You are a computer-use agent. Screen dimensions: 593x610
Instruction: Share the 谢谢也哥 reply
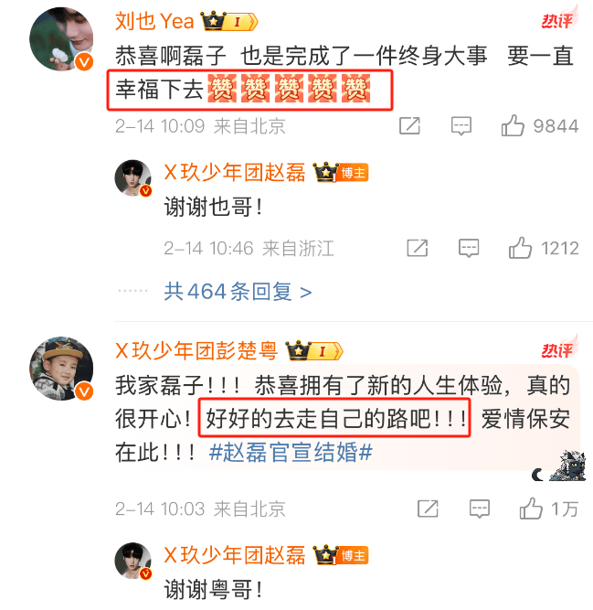pos(417,248)
